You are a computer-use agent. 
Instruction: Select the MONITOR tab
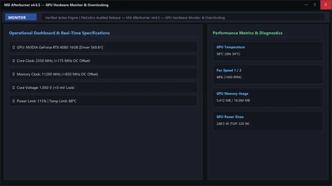21,17
